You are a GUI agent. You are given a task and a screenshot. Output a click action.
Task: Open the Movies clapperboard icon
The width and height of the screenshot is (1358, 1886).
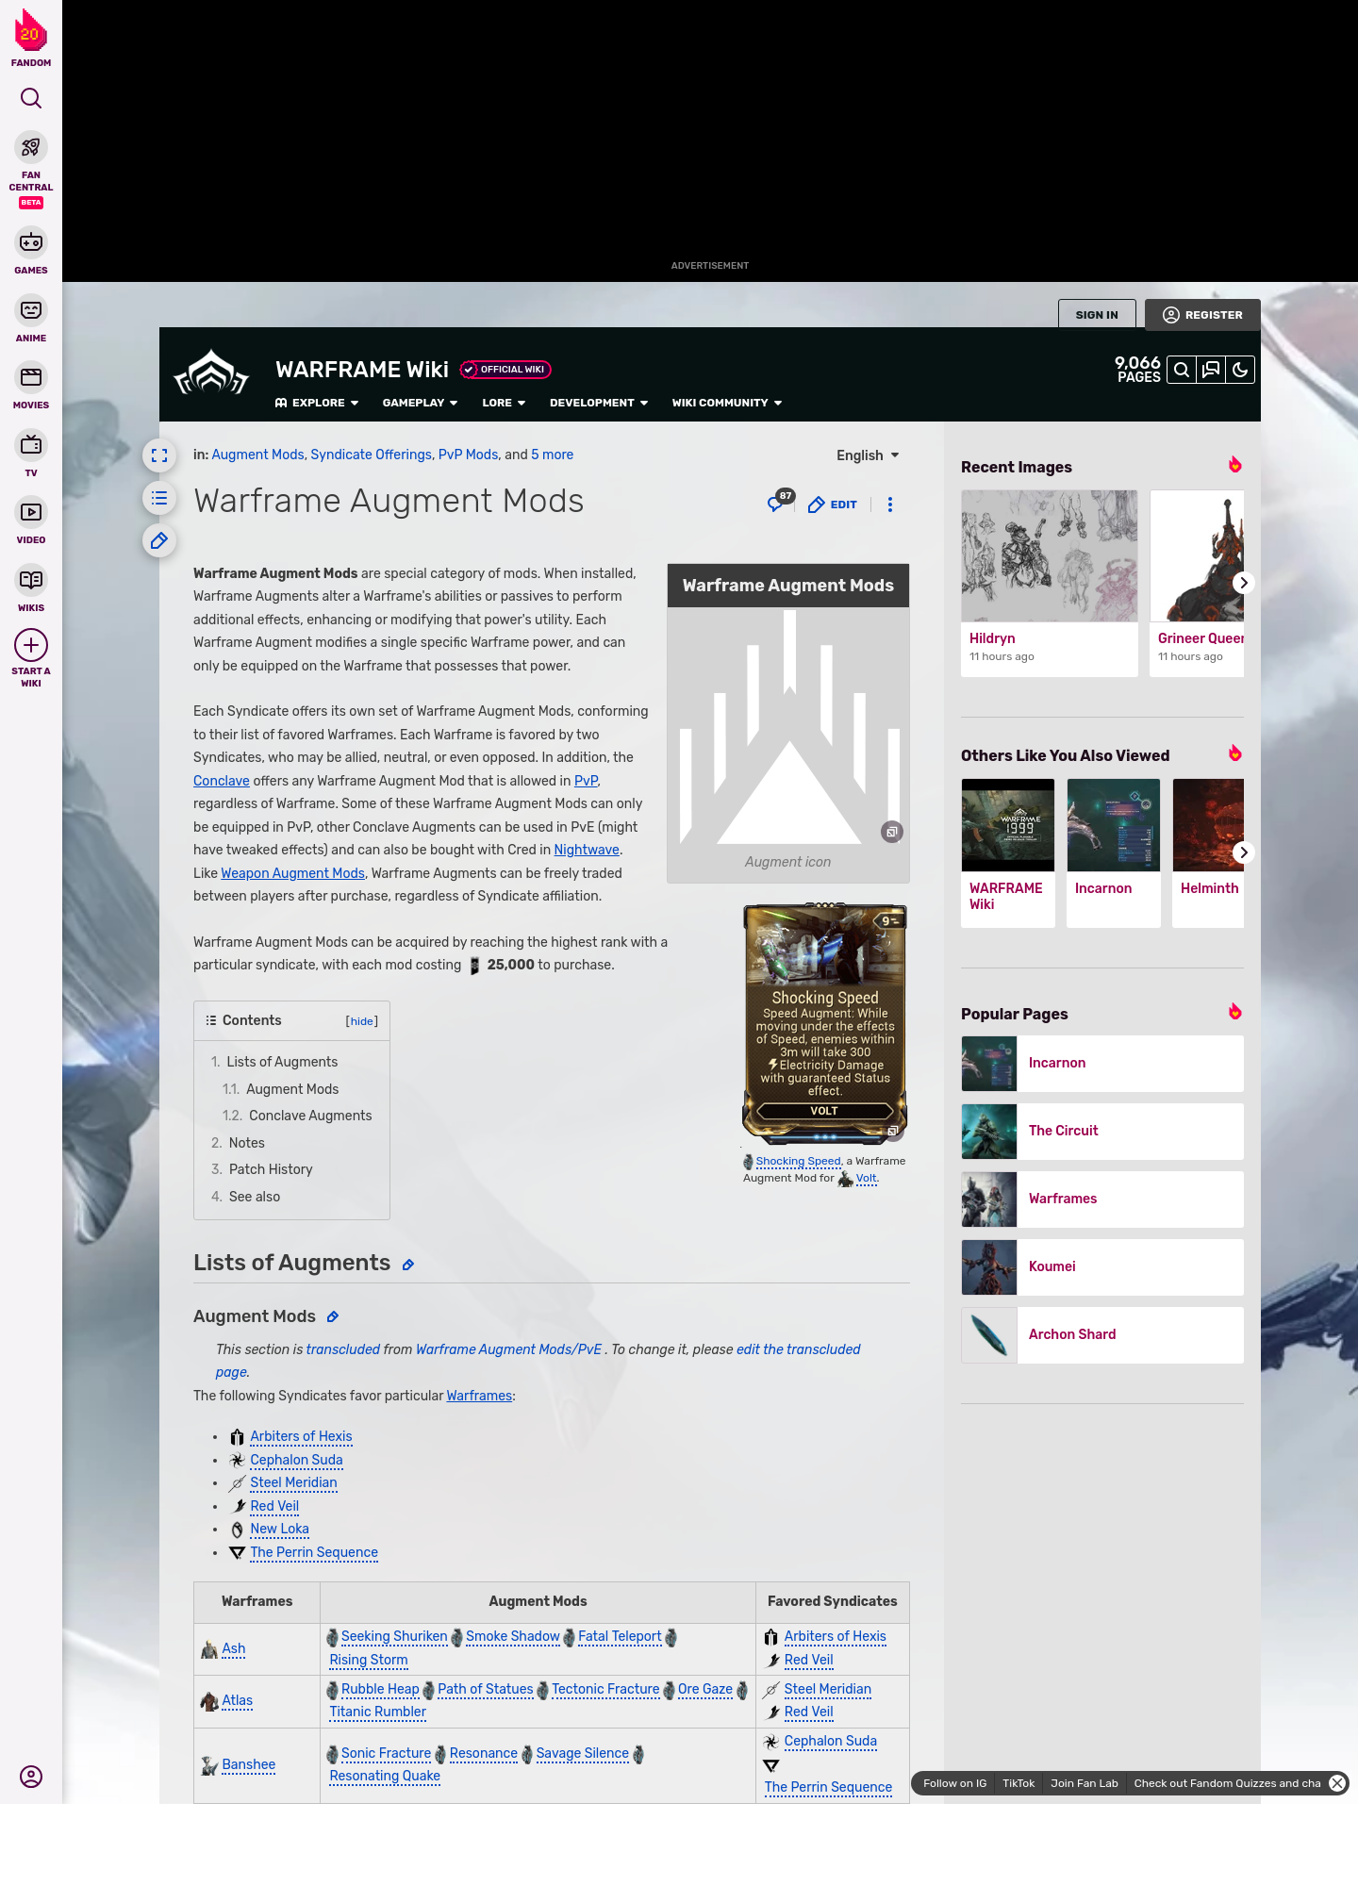point(31,377)
